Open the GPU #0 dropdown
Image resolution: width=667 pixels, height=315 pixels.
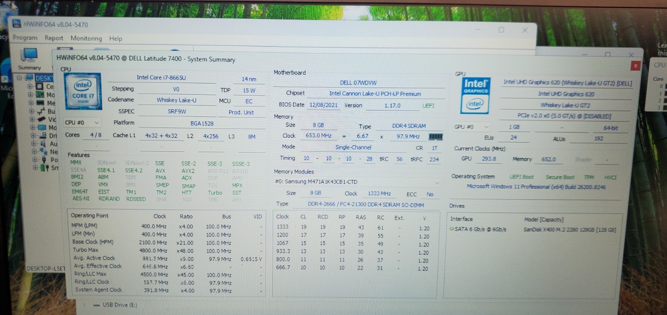tap(471, 127)
